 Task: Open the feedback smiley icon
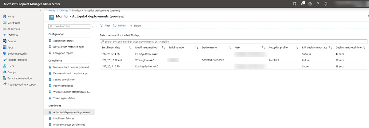(x=326, y=4)
